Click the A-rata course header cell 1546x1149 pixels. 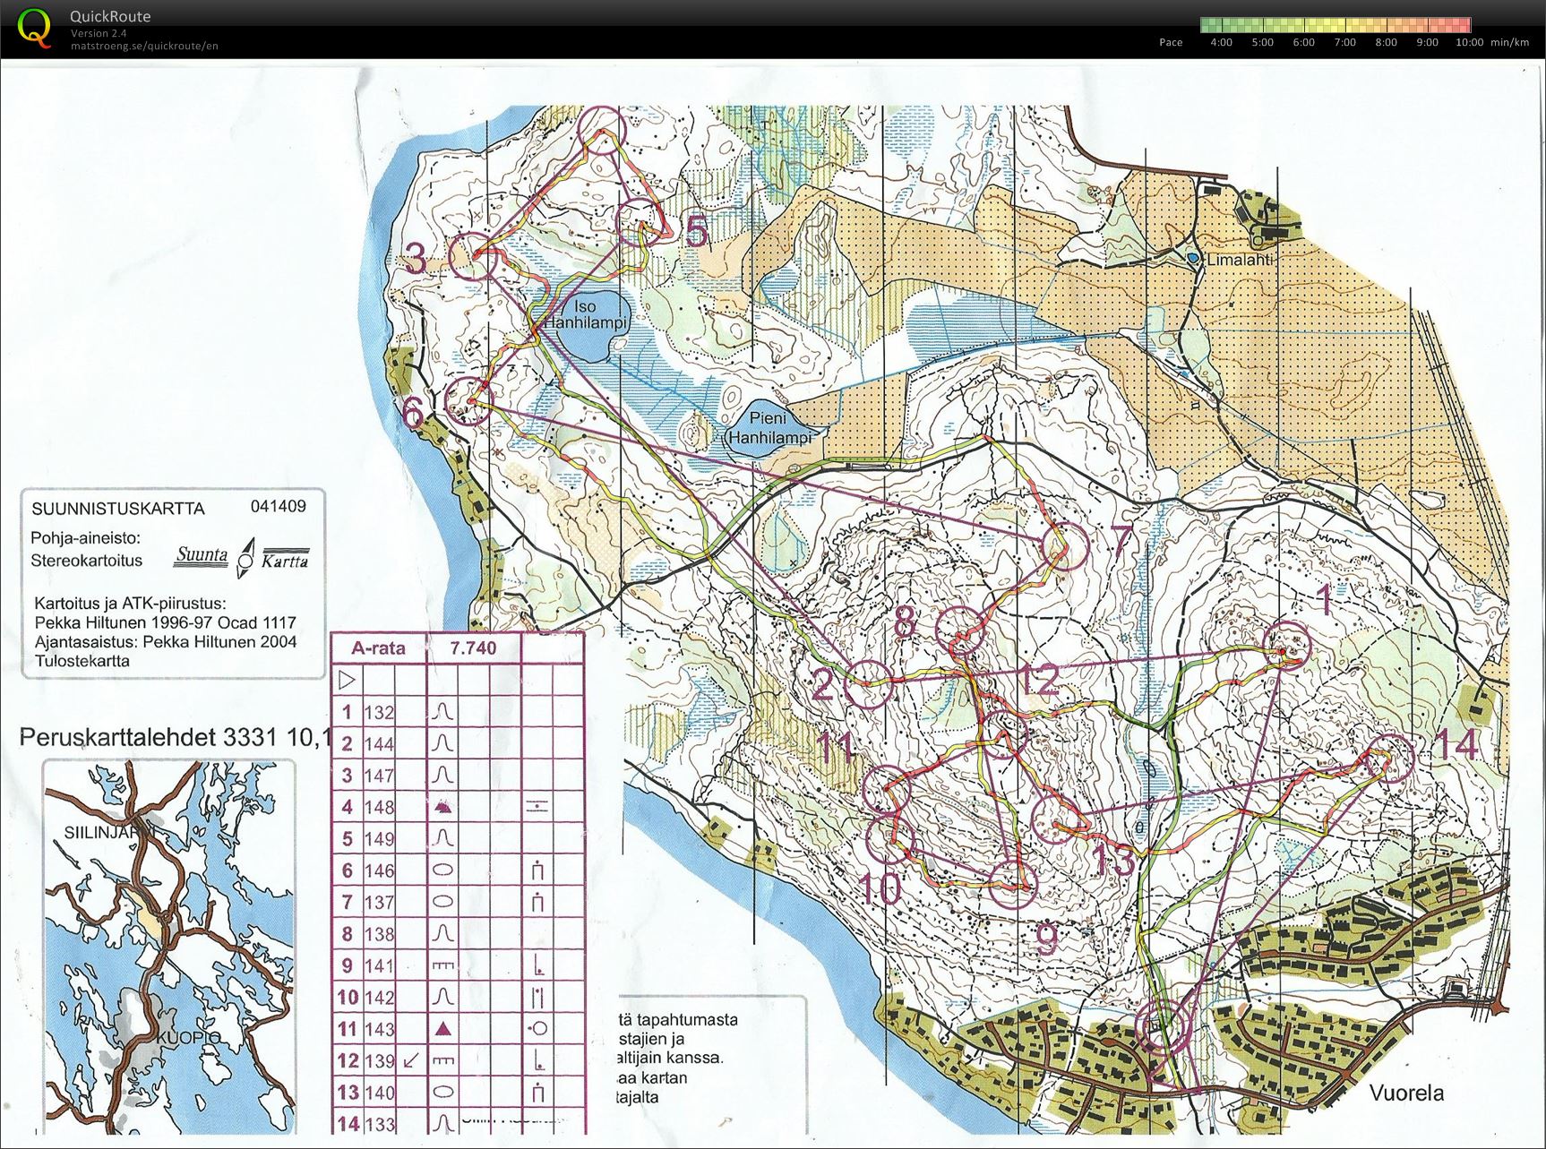click(x=378, y=648)
